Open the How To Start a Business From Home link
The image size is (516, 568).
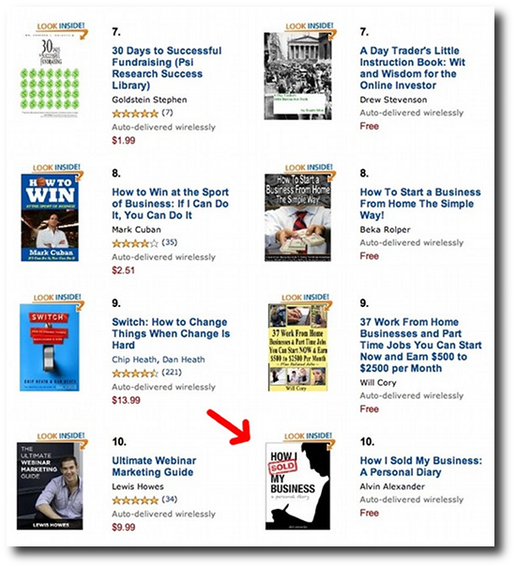pos(420,204)
